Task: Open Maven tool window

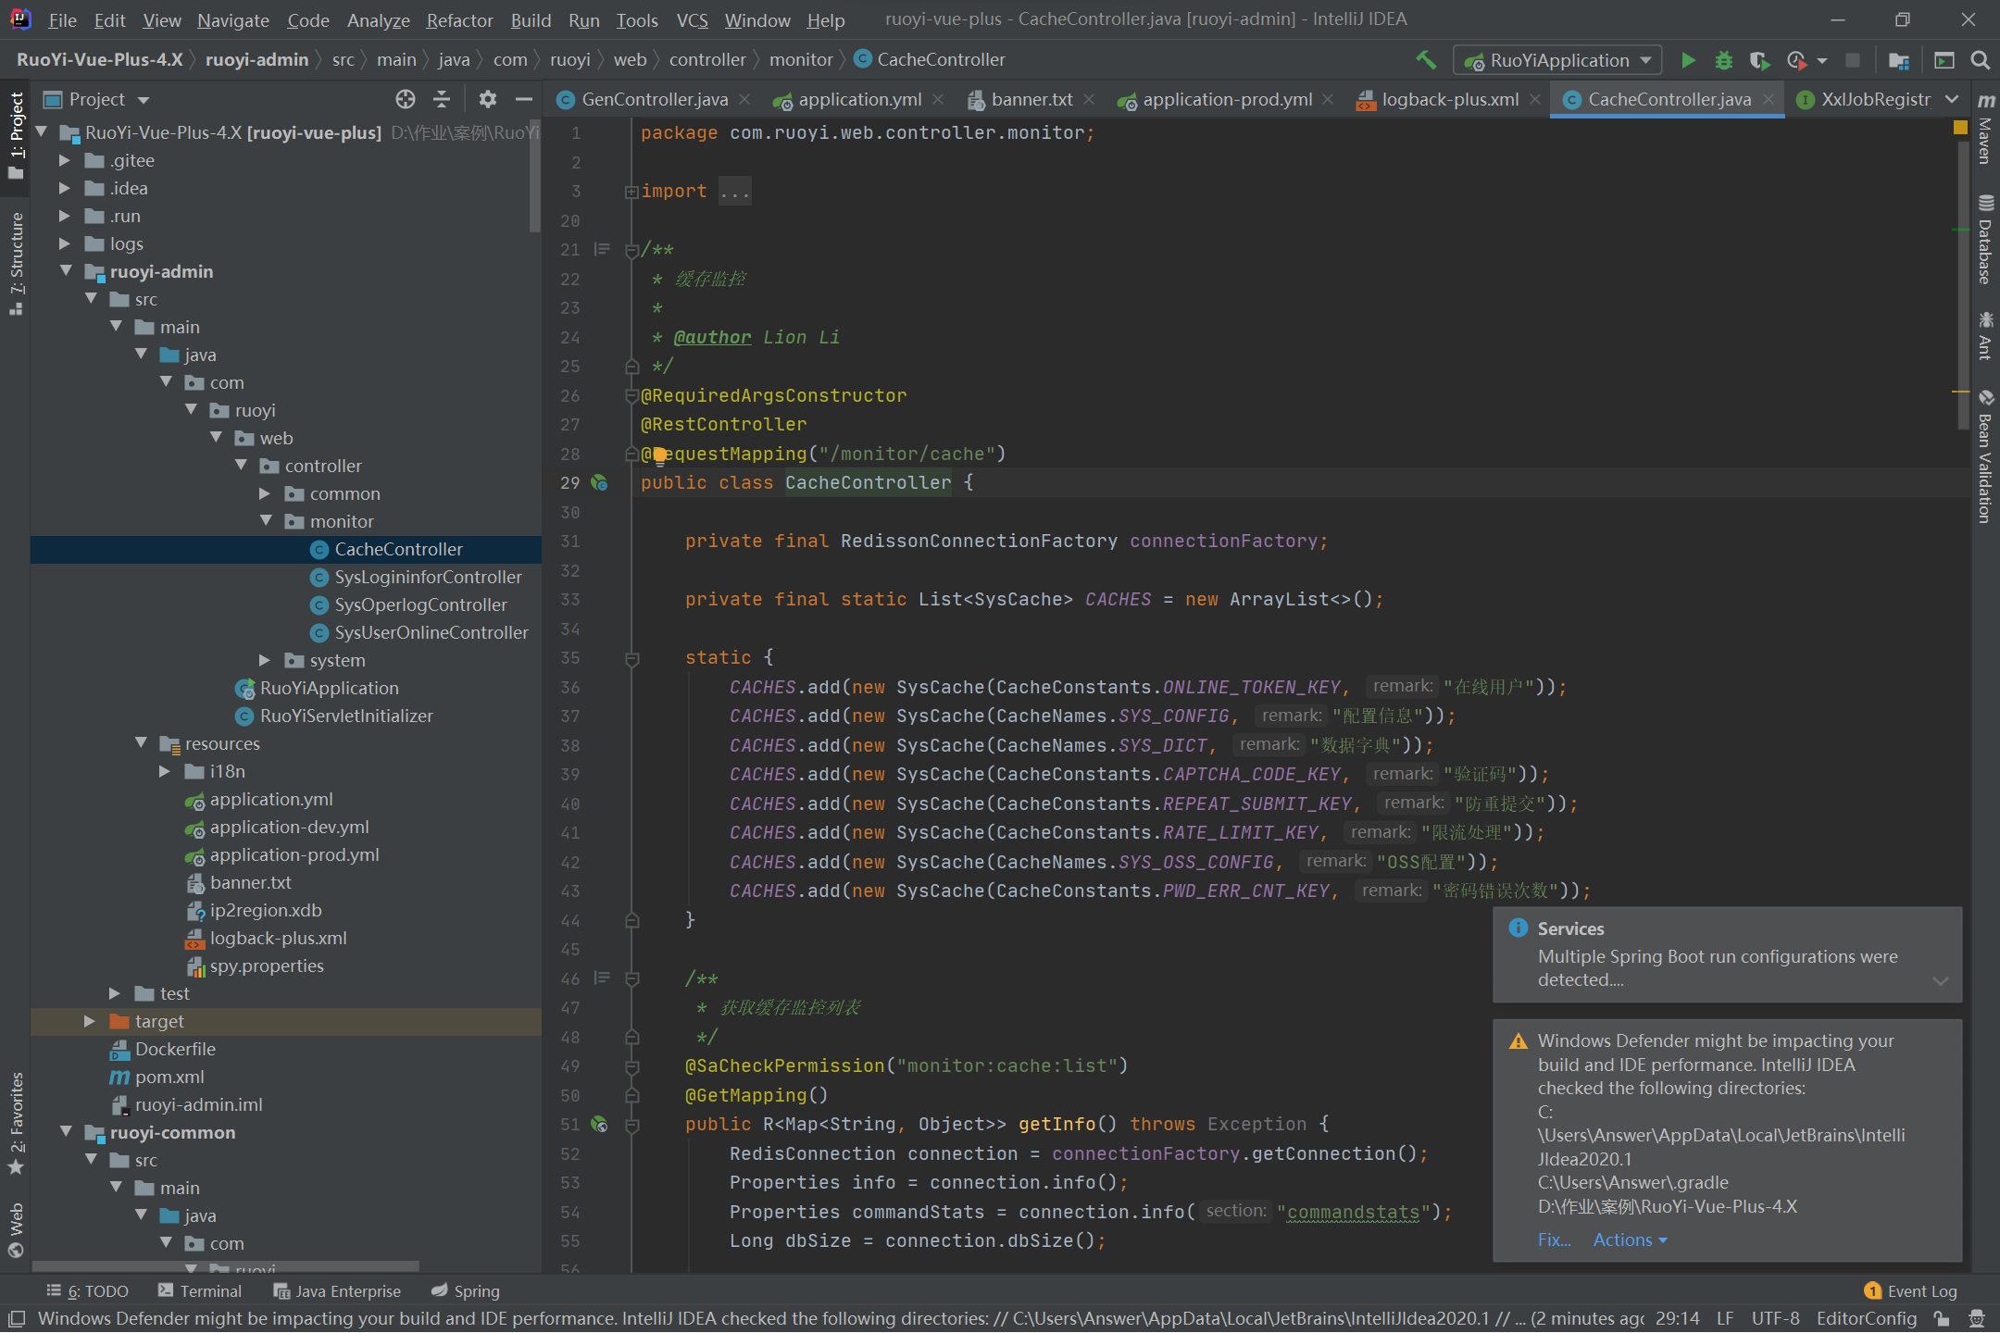Action: [1985, 128]
